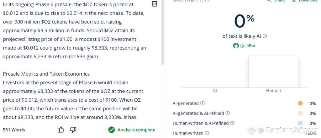The width and height of the screenshot is (321, 138).
Task: Click info icon beside AI-generated & AI-refined
Action: click(x=228, y=113)
